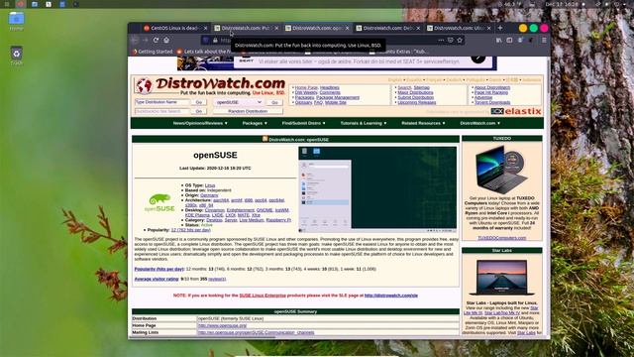The height and width of the screenshot is (357, 634).
Task: Open the browser hamburger menu
Action: [544, 40]
